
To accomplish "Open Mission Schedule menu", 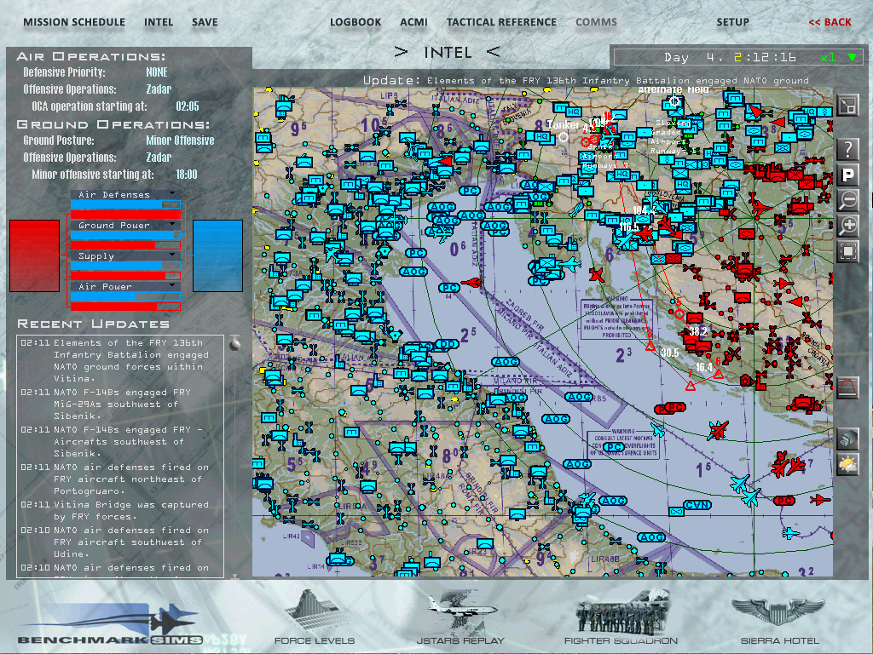I will [x=74, y=22].
